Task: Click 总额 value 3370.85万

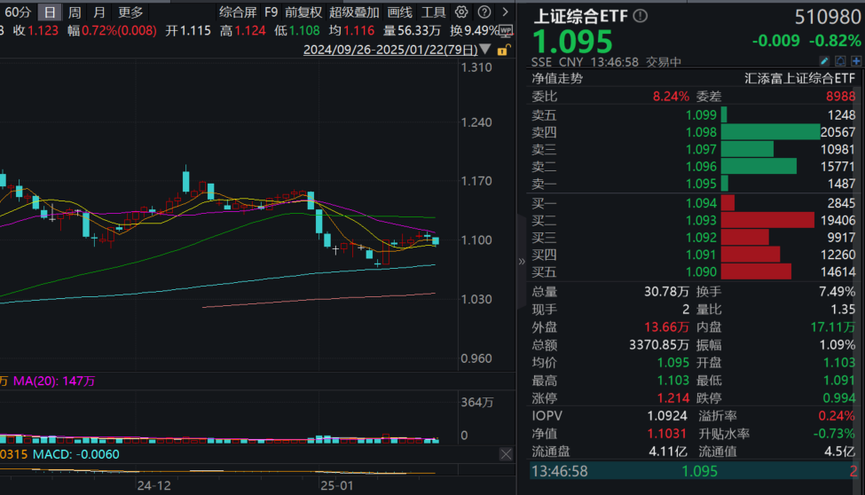Action: (659, 345)
